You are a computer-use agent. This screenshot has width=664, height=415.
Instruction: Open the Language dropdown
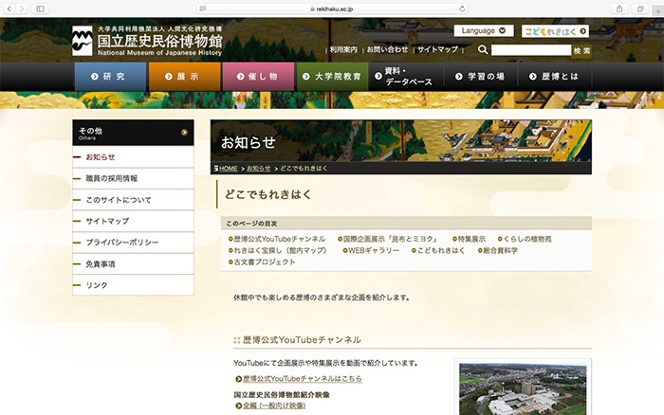(x=484, y=30)
